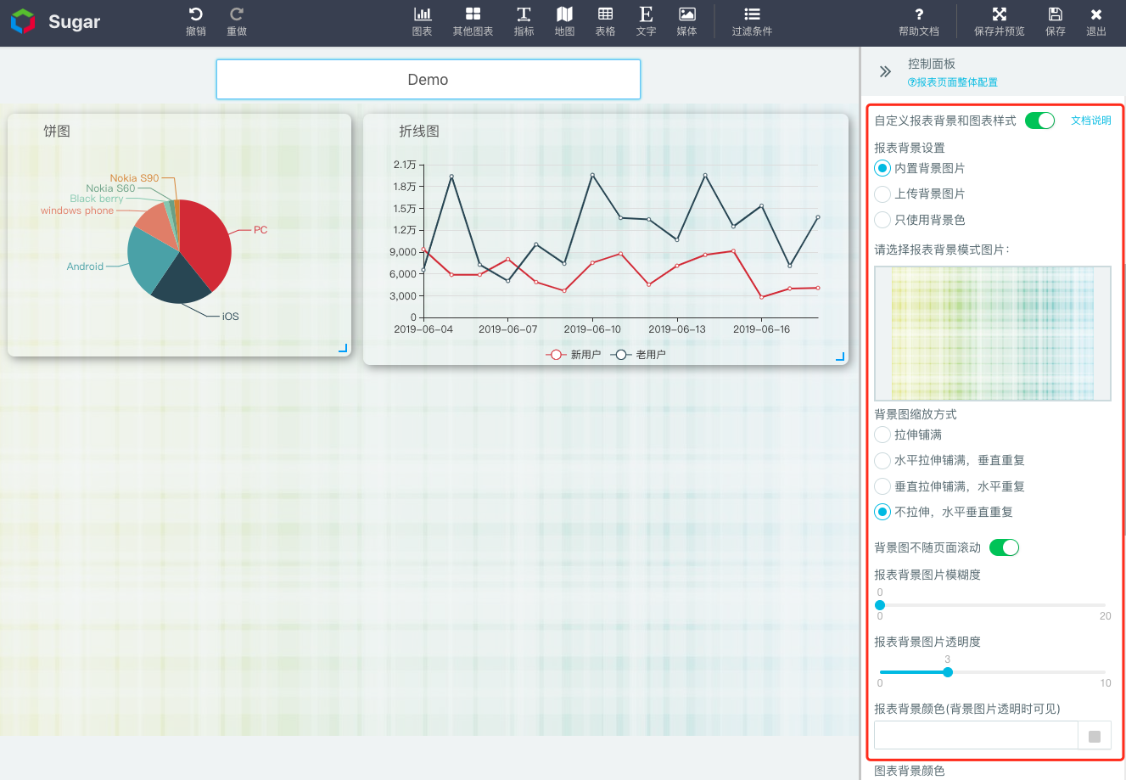
Task: Toggle 老用户 legend in line chart
Action: click(x=638, y=355)
